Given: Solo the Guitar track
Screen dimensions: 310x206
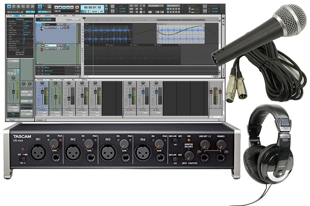Looking at the screenshot, I should pyautogui.click(x=61, y=24).
